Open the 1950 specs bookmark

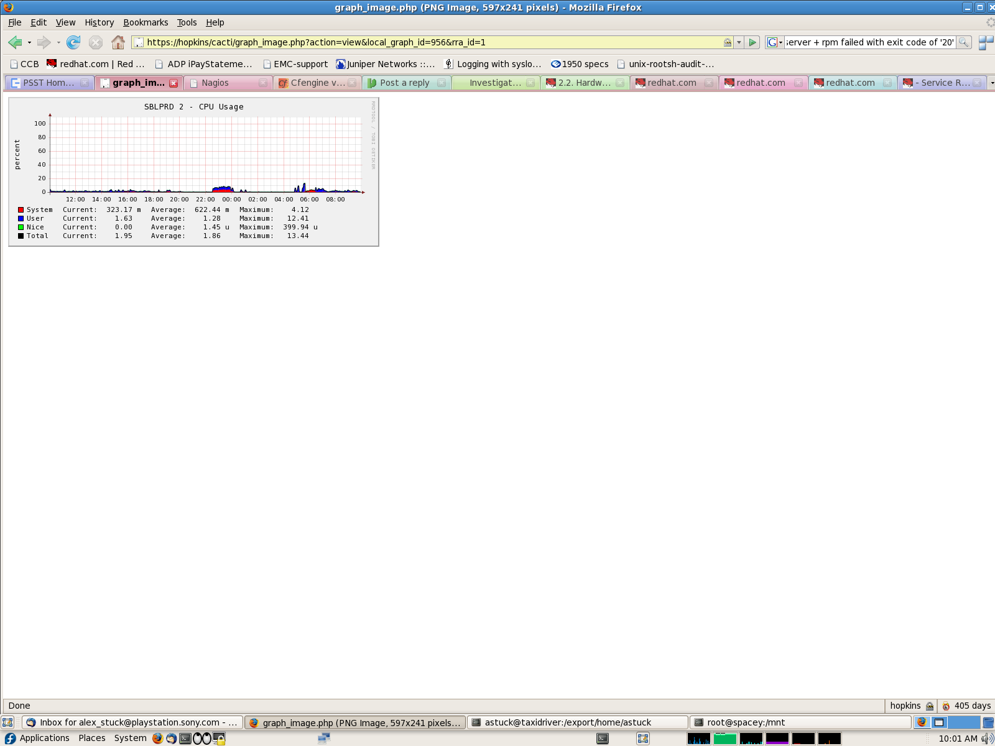coord(580,64)
